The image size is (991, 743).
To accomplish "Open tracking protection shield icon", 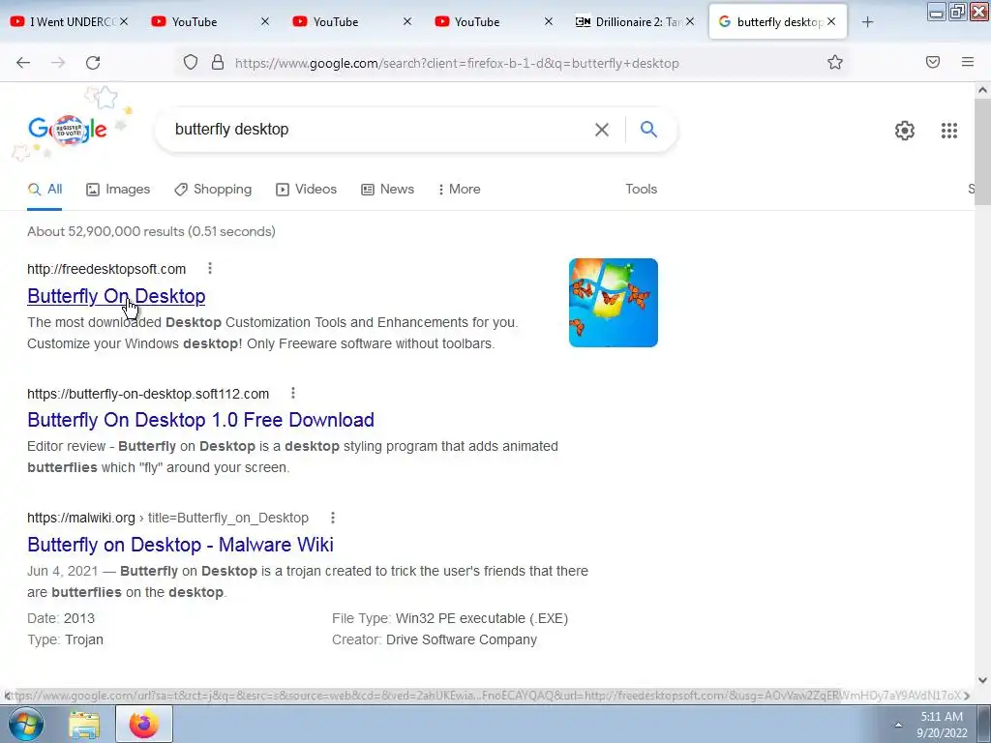I will click(191, 62).
